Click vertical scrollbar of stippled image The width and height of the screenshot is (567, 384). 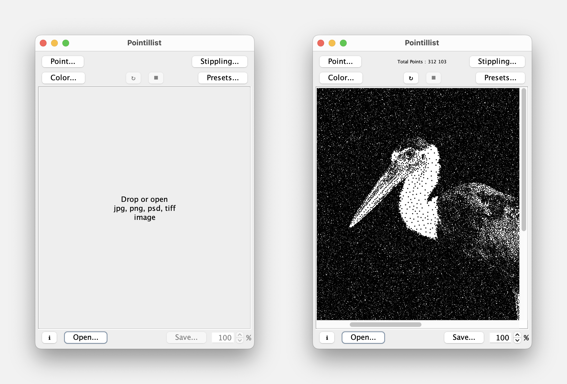(524, 159)
